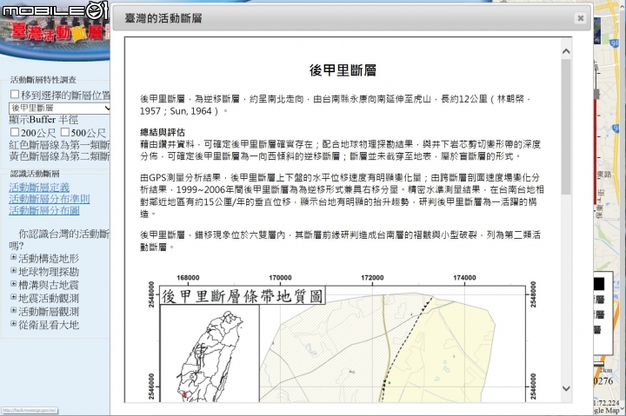Click the 活動斷層特性調查 section label
The height and width of the screenshot is (416, 626).
pyautogui.click(x=43, y=80)
